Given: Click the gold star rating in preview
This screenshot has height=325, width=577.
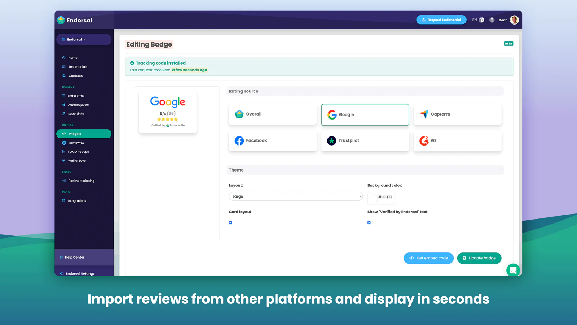Looking at the screenshot, I should coord(168,119).
